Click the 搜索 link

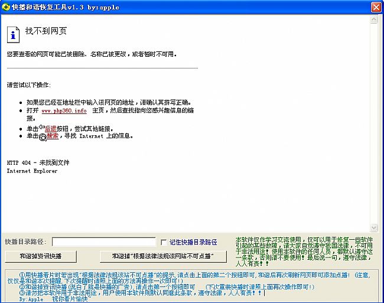click(x=53, y=136)
